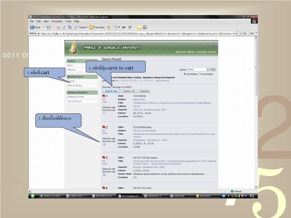Select the Descending sort order radio

199,74
